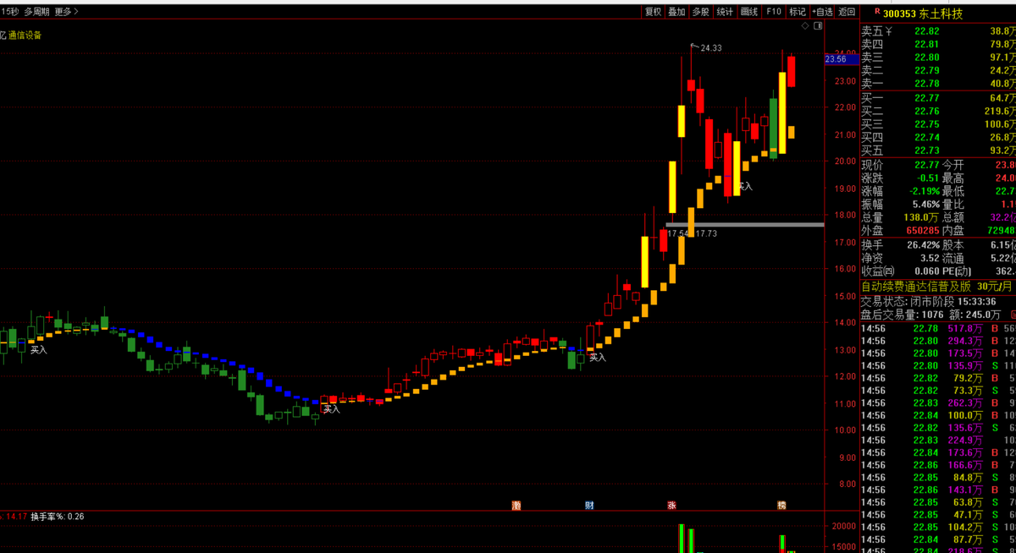Select the tick row with 517.0万

[x=938, y=328]
